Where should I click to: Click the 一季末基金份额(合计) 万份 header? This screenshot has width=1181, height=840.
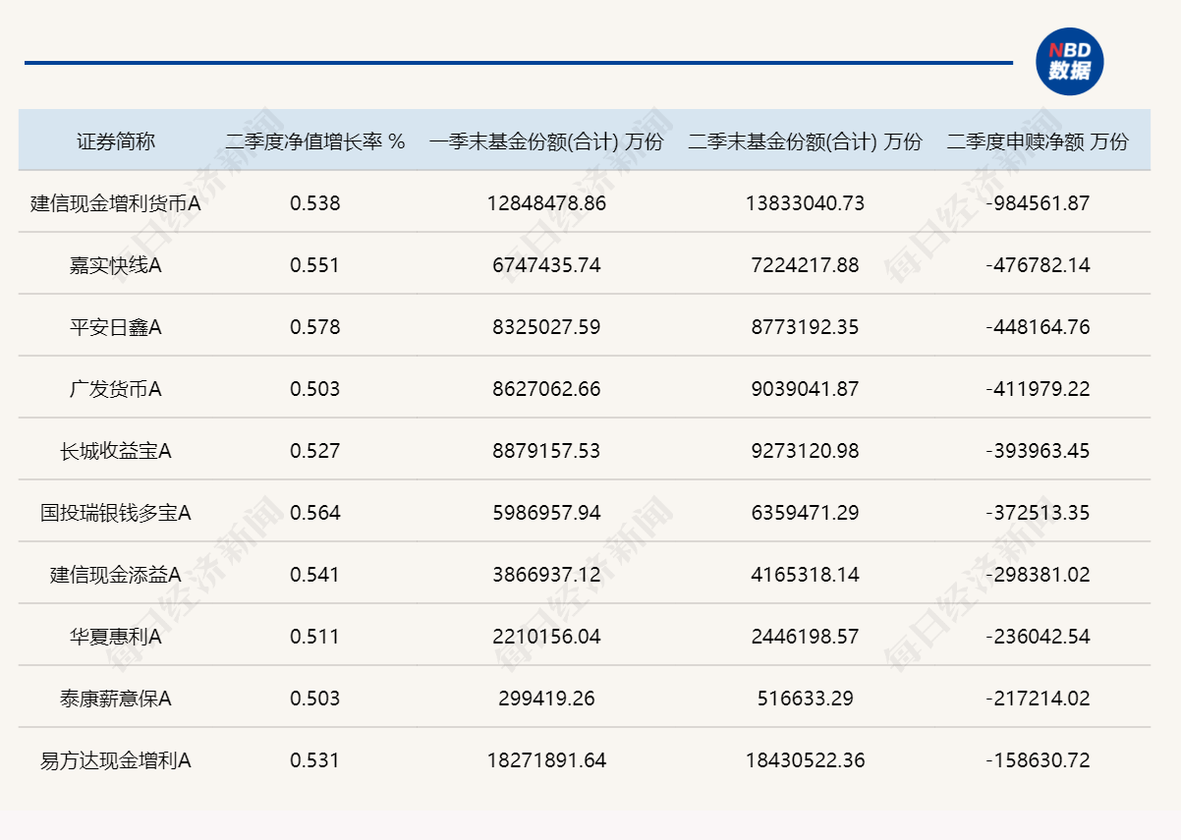click(546, 141)
